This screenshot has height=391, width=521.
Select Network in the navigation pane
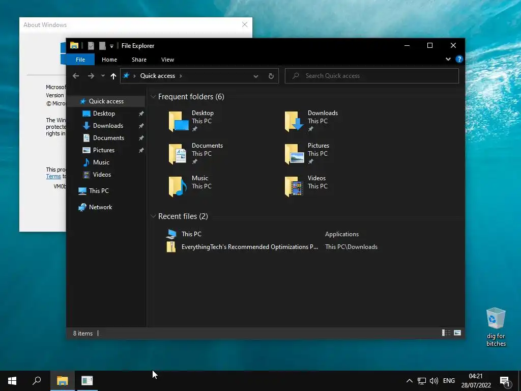[100, 207]
